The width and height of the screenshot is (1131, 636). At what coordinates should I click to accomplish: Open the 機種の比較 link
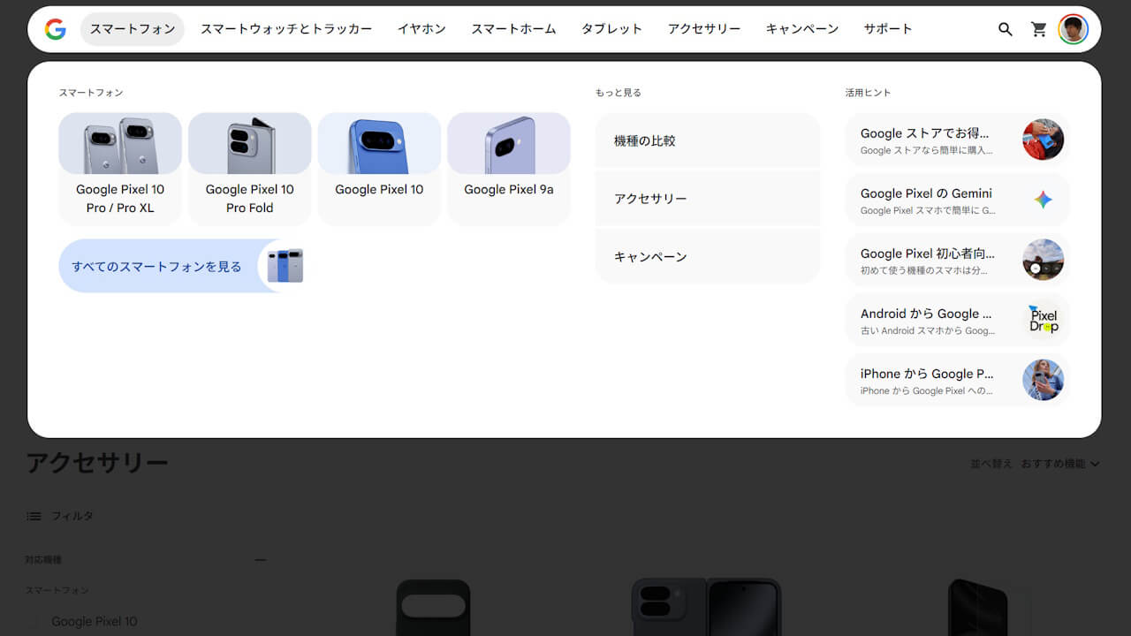pyautogui.click(x=707, y=140)
